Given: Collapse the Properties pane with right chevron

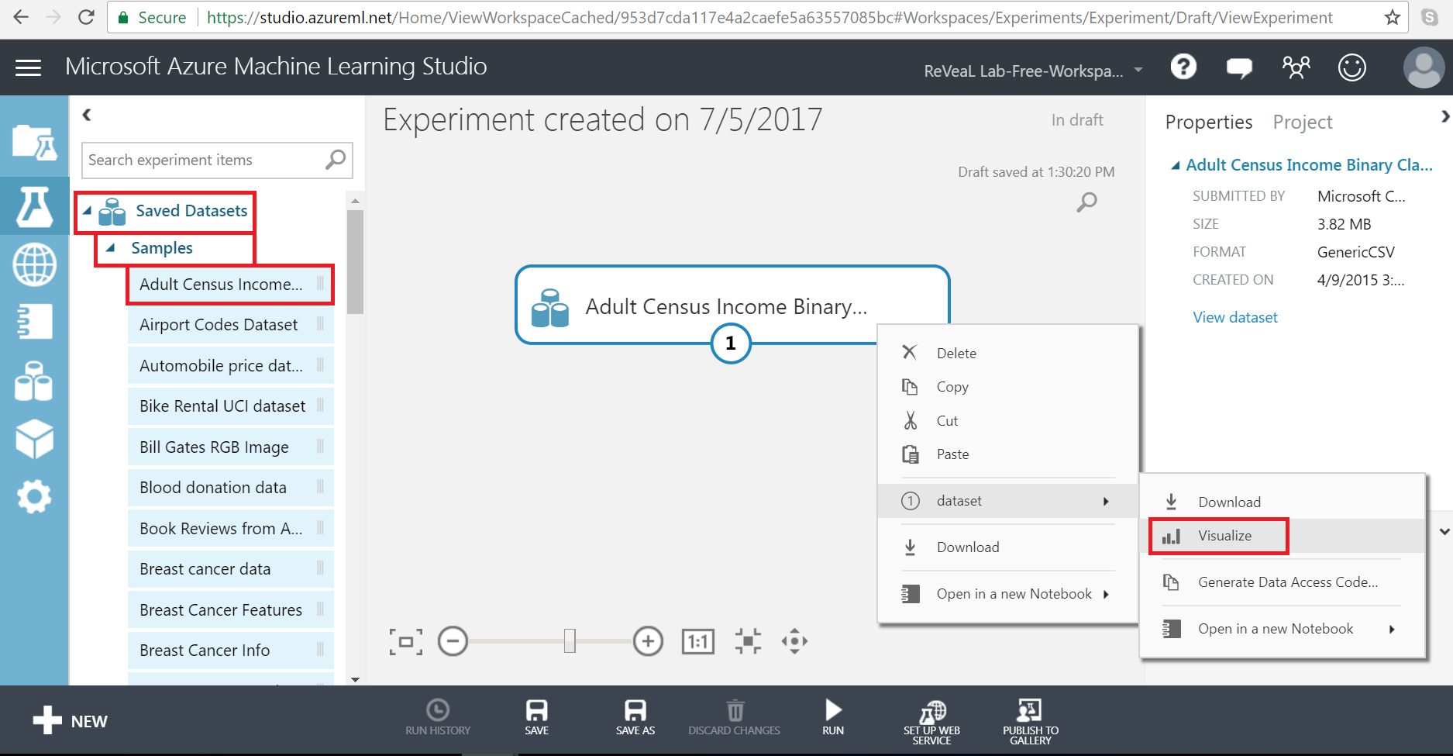Looking at the screenshot, I should click(x=1445, y=116).
